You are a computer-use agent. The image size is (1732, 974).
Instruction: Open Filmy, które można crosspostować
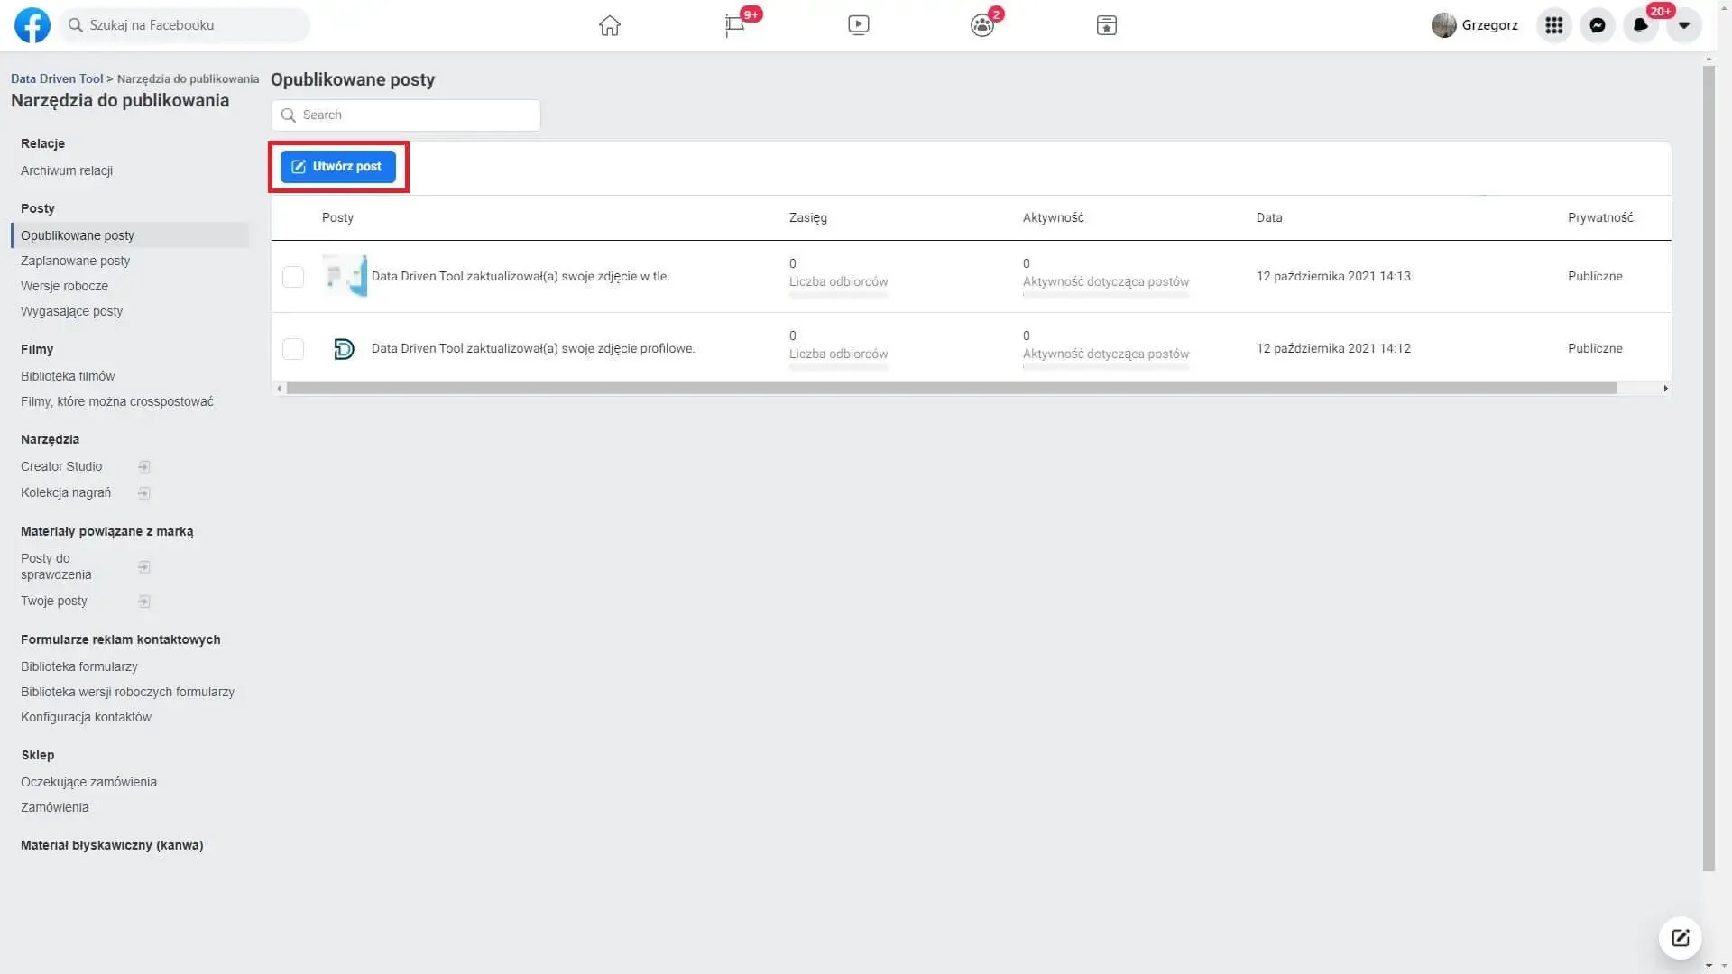(117, 401)
